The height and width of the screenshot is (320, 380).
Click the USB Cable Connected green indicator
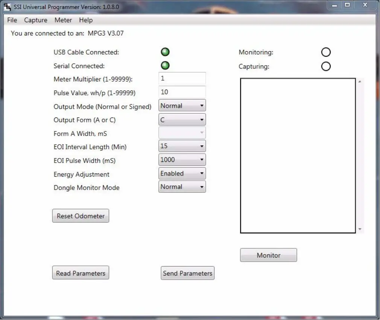point(165,52)
